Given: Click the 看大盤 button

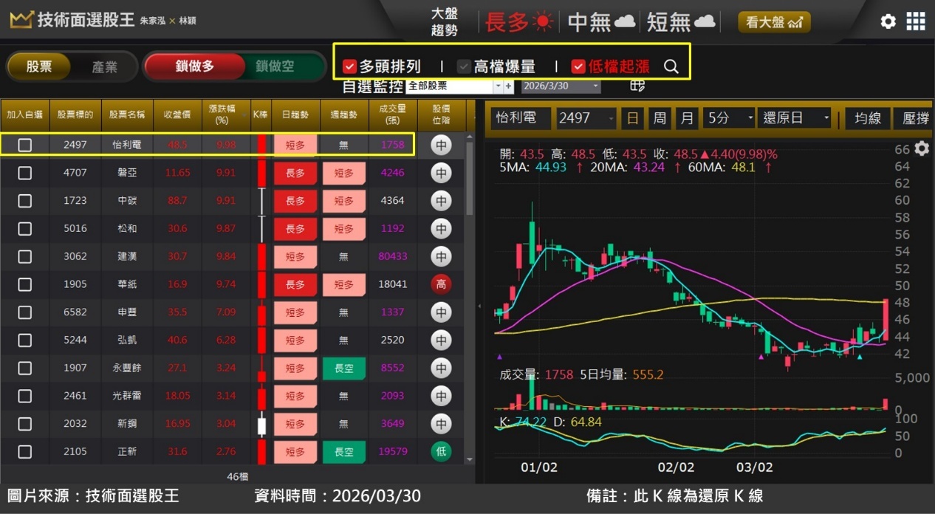Looking at the screenshot, I should [774, 22].
